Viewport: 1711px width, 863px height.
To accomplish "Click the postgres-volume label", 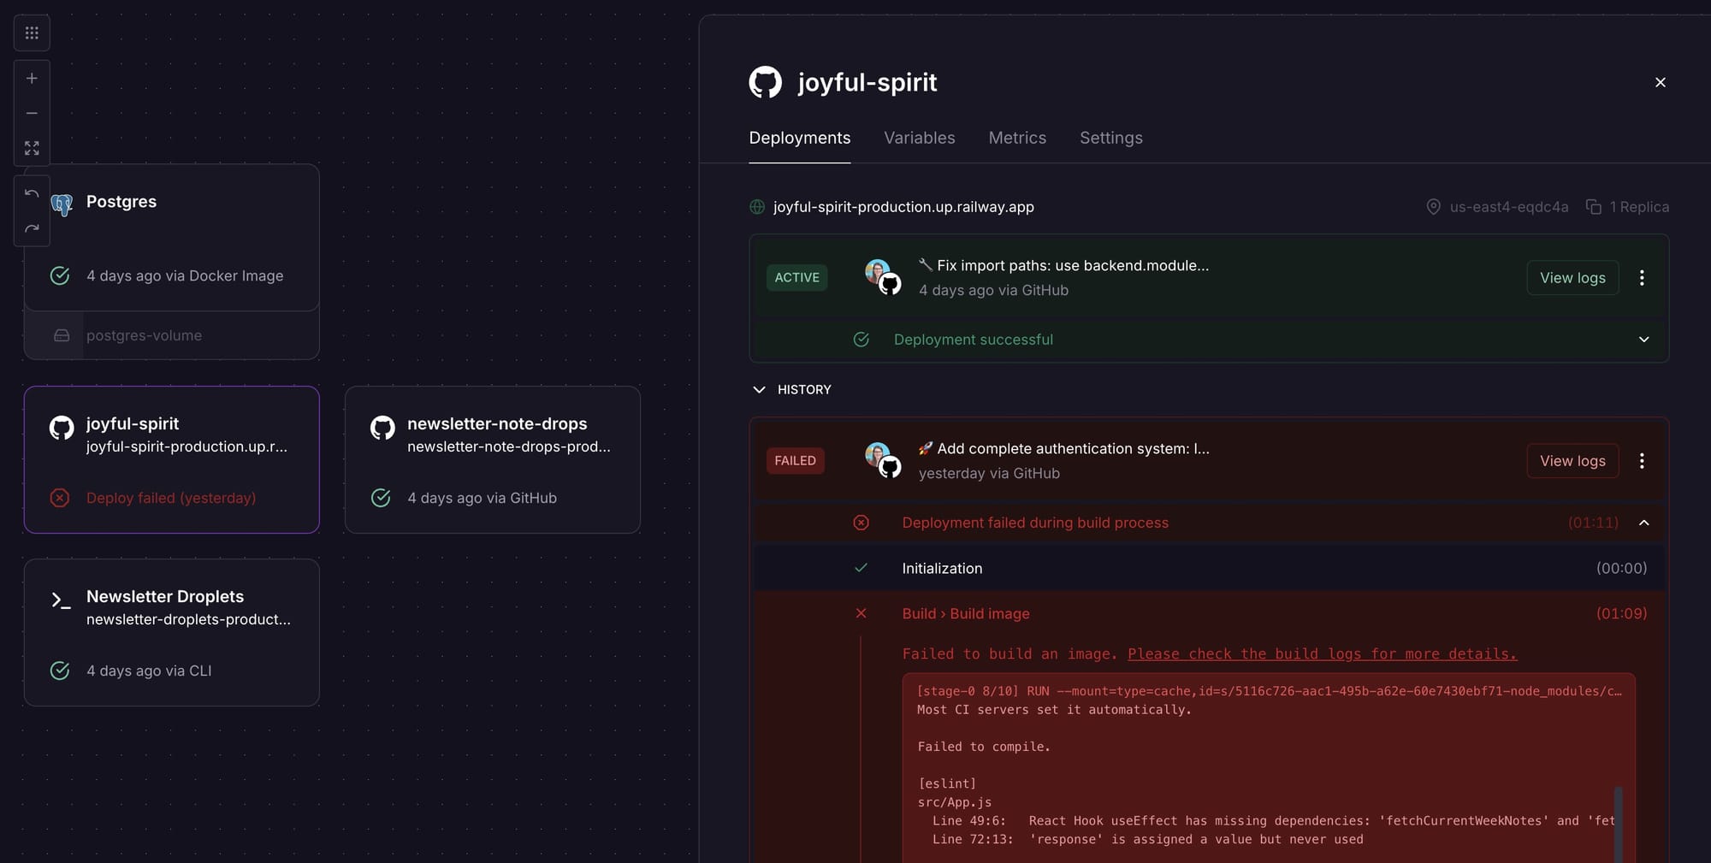I will (x=144, y=335).
